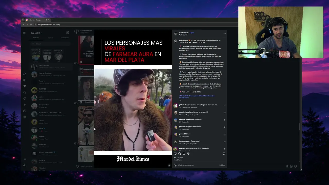Open the sidebar hamburger More menu
The height and width of the screenshot is (185, 329).
pos(25,159)
